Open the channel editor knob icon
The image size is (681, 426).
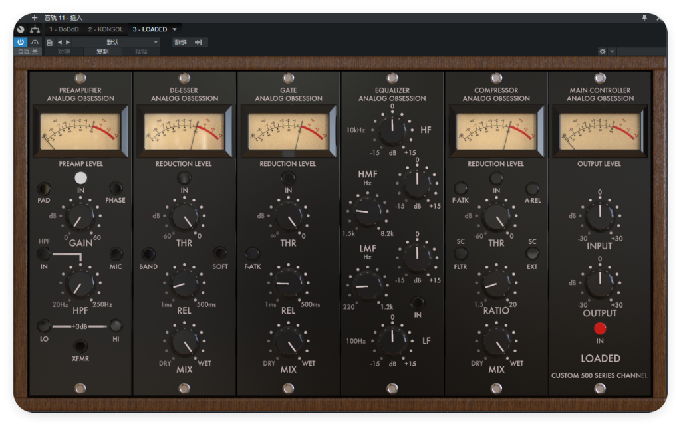pos(21,29)
